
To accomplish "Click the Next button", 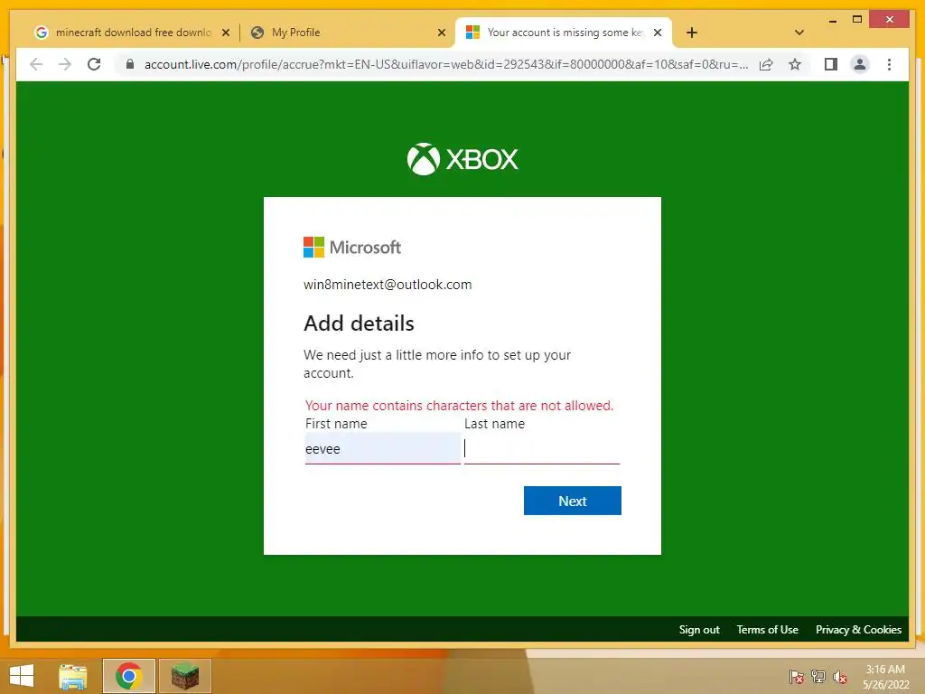I will click(x=572, y=501).
